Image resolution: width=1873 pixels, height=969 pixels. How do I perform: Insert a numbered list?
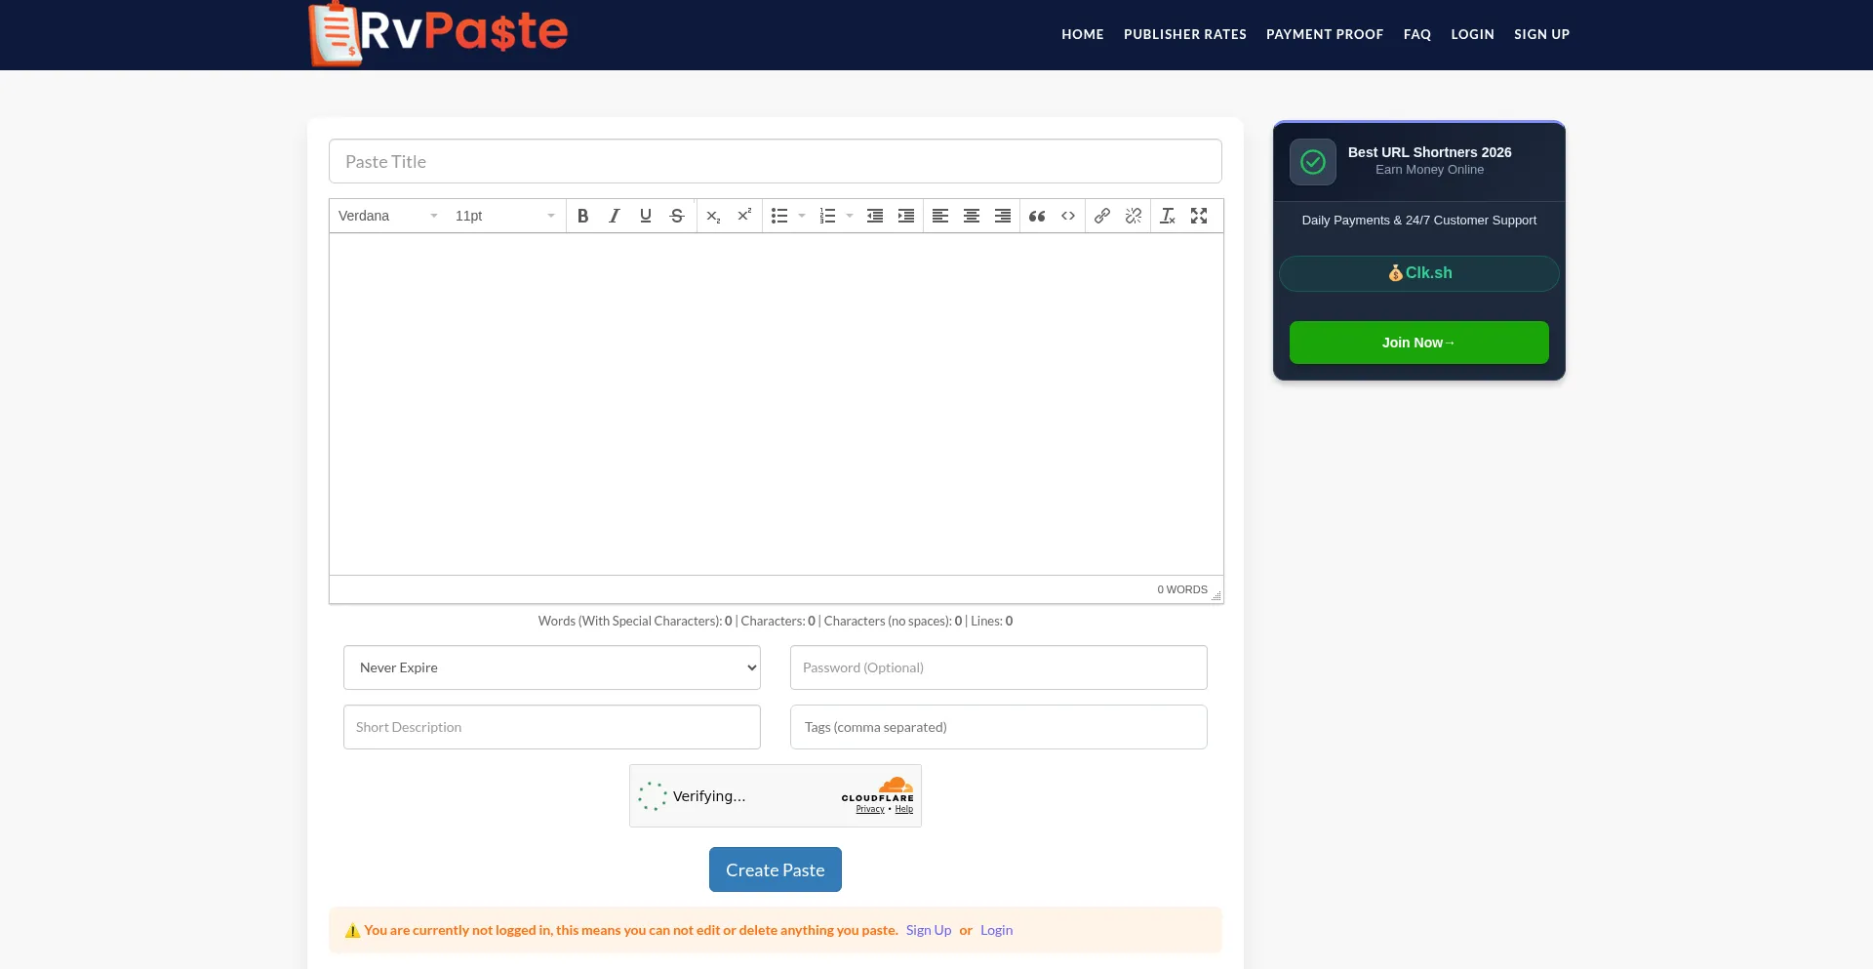(x=827, y=216)
